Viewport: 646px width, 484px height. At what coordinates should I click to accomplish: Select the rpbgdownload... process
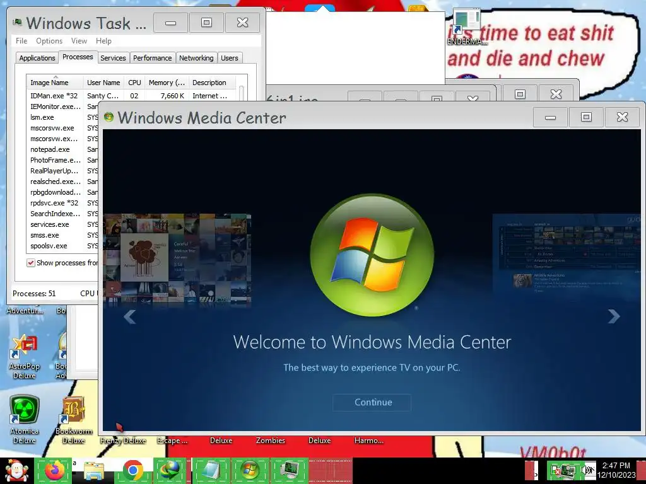[x=62, y=192]
